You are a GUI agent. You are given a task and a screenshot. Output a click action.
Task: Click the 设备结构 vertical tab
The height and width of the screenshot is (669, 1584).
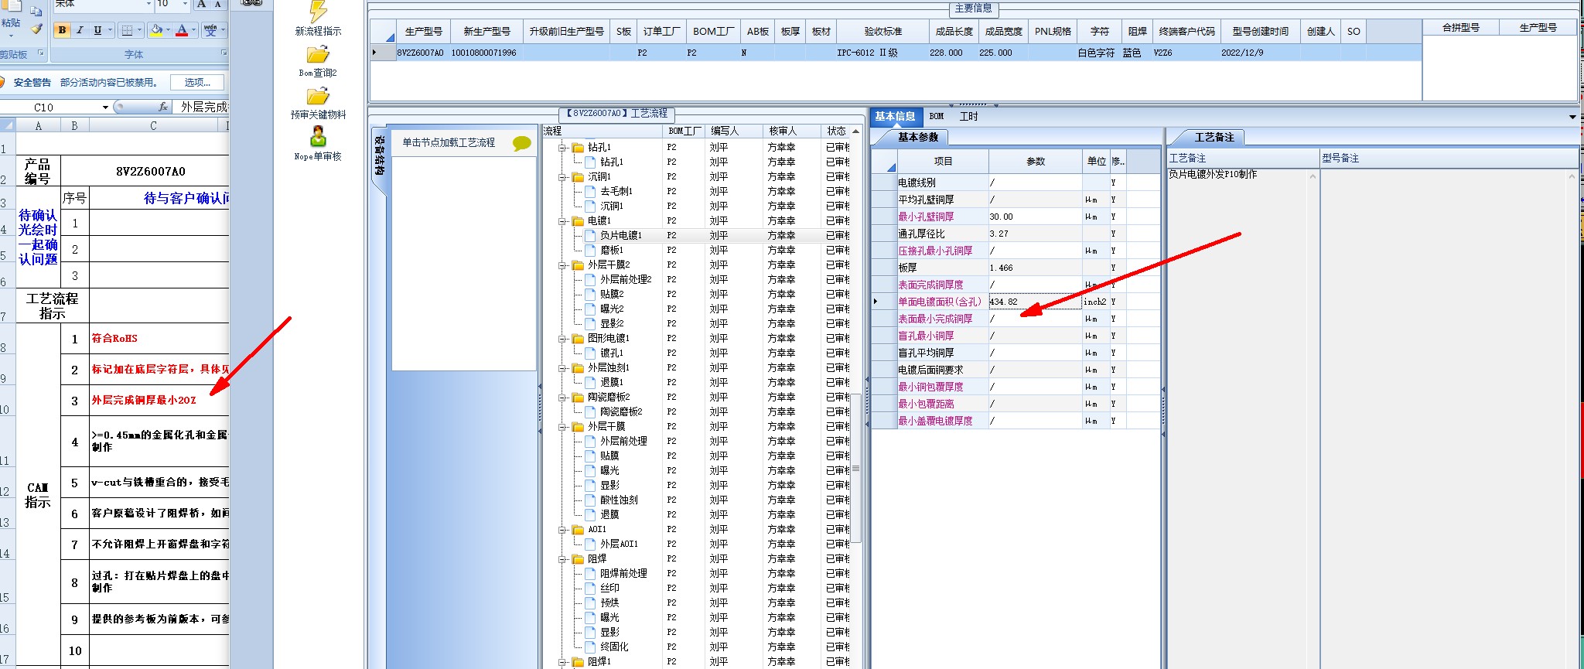click(379, 156)
